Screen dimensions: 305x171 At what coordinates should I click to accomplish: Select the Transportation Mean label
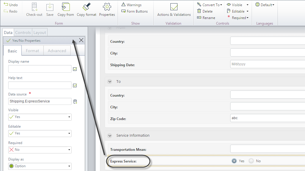point(128,149)
